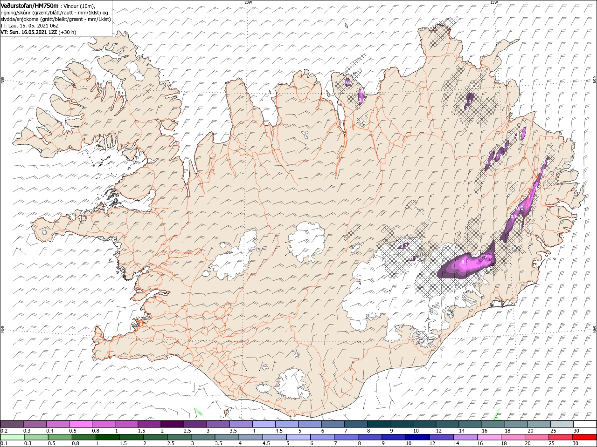597x447 pixels.
Task: Click the red 30 swatch ending the lower legend row
Action: pos(585,437)
